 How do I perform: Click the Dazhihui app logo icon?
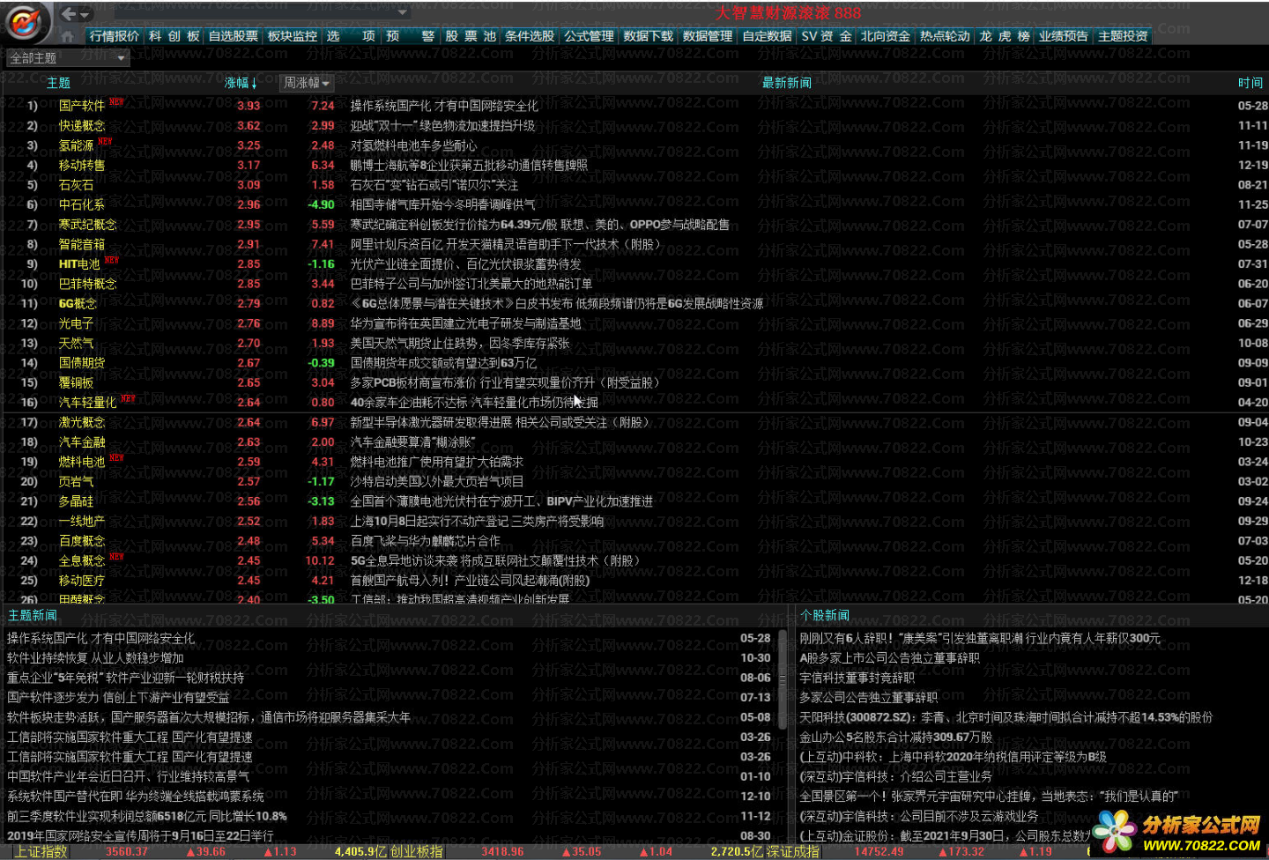point(26,21)
